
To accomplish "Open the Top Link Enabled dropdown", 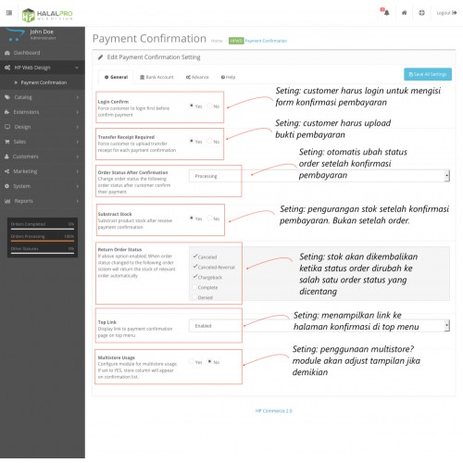I will pyautogui.click(x=319, y=326).
